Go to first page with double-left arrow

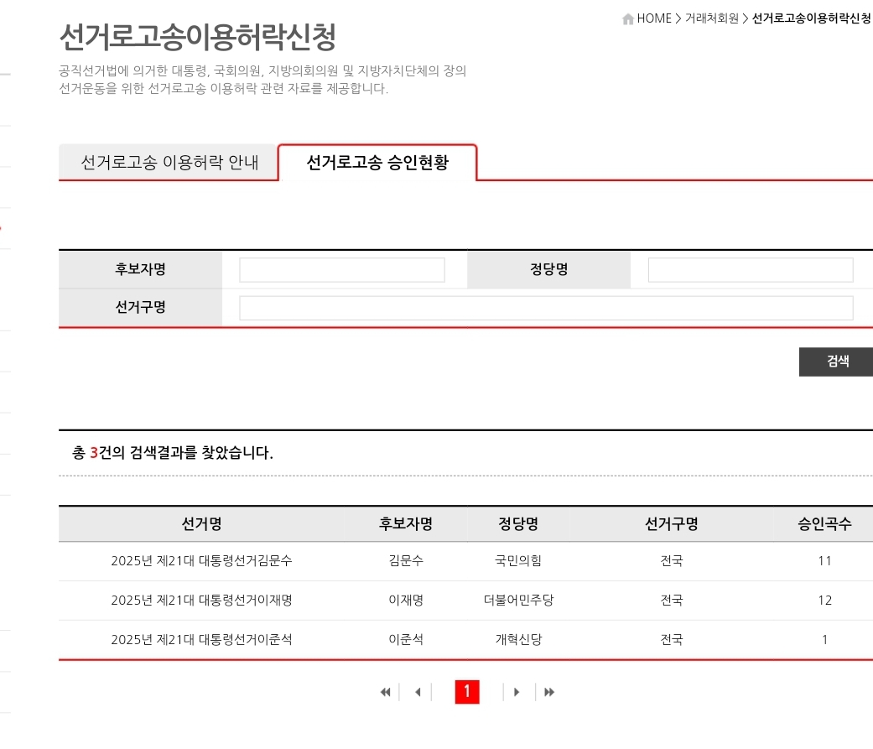[x=385, y=692]
